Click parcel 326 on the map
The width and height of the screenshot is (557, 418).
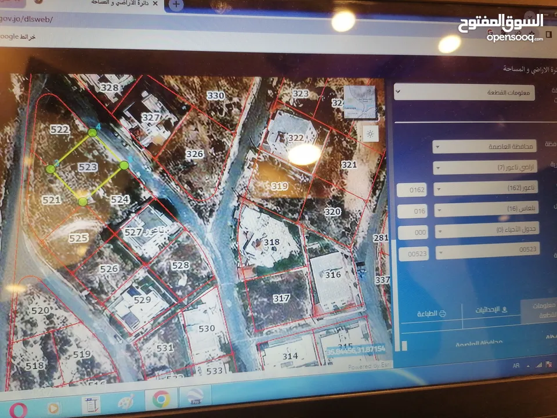(x=195, y=154)
